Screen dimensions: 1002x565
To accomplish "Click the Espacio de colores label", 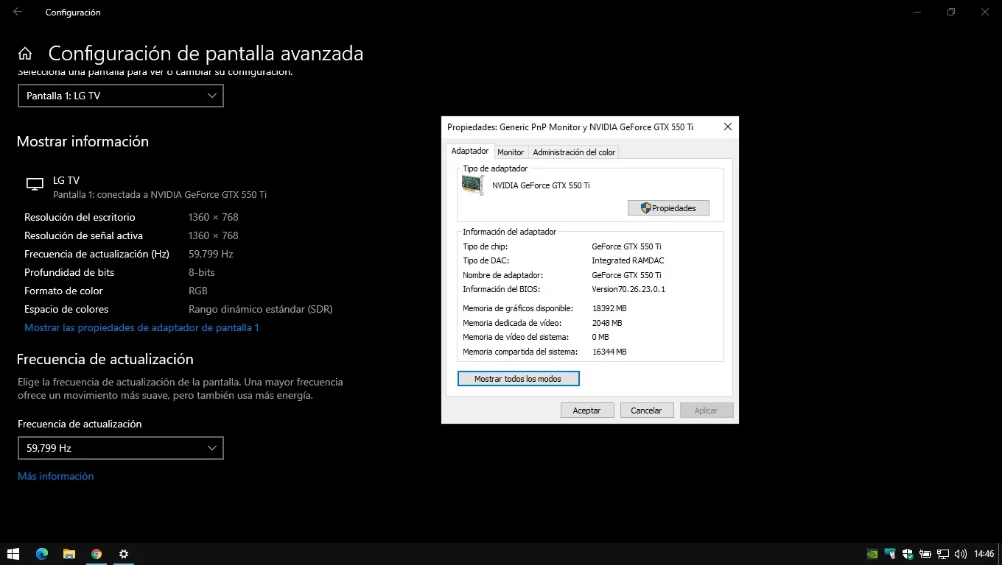I will coord(66,309).
